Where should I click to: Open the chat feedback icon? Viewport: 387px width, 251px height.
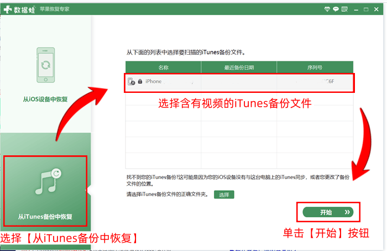pos(336,9)
